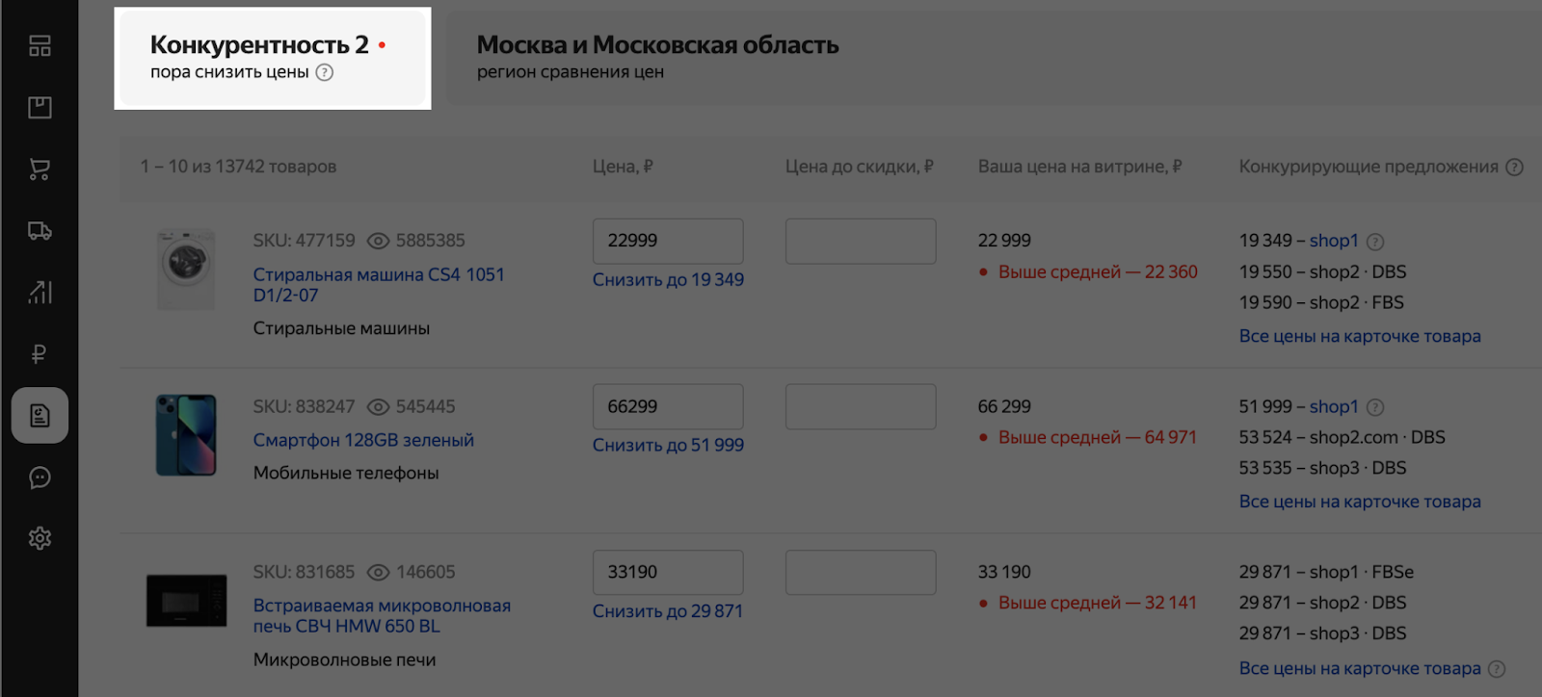Open support chat via the speech bubble icon
1542x697 pixels.
[x=39, y=478]
